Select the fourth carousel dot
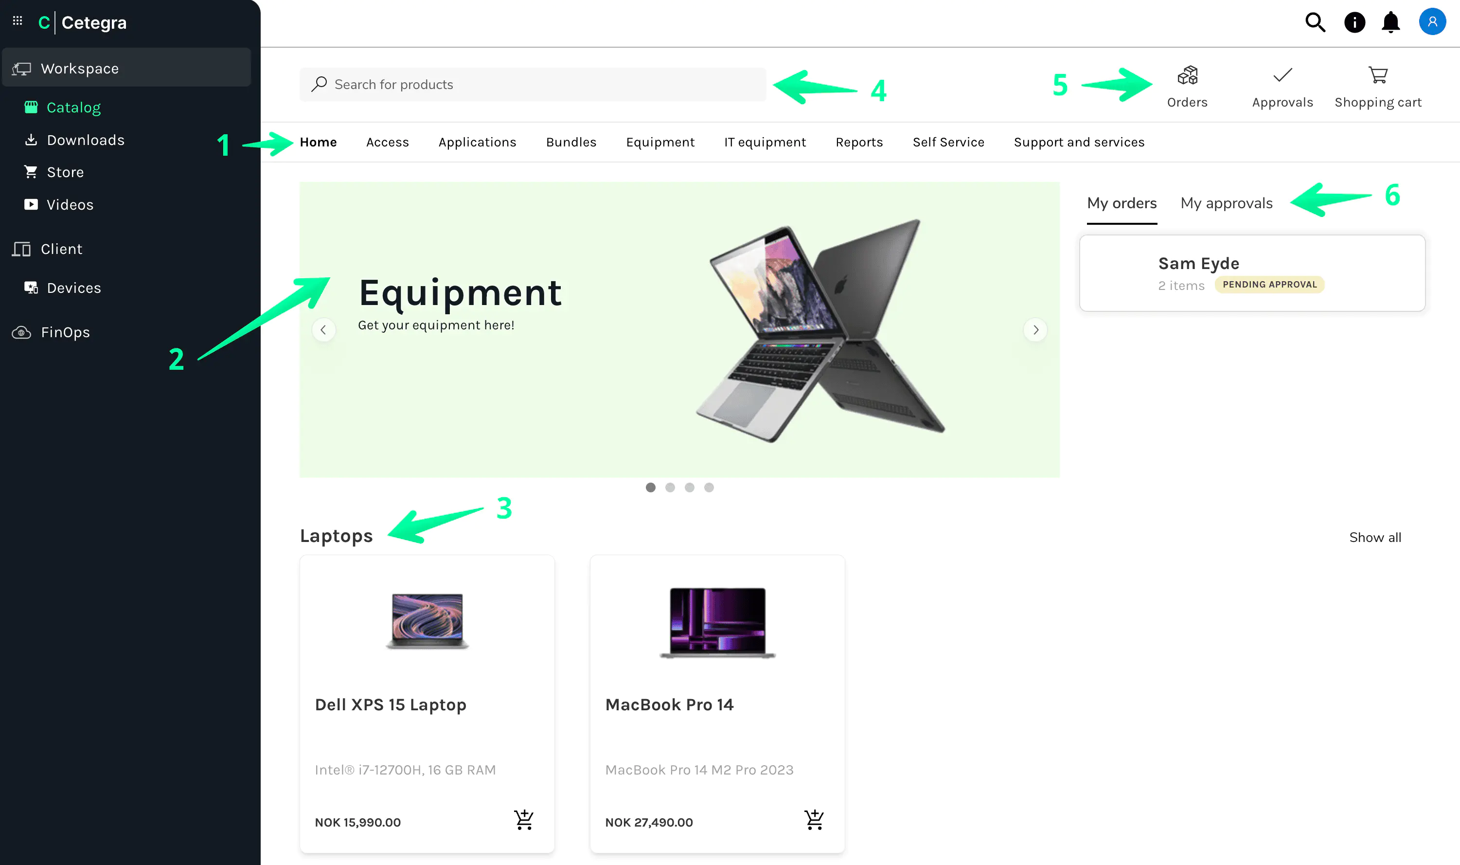The width and height of the screenshot is (1460, 865). pyautogui.click(x=709, y=487)
